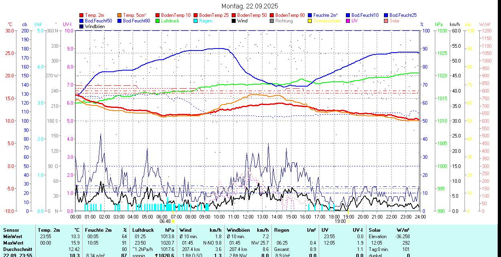The image size is (501, 257).
Task: Click the 'UV-I' axis unit label above chart
Action: (67, 24)
